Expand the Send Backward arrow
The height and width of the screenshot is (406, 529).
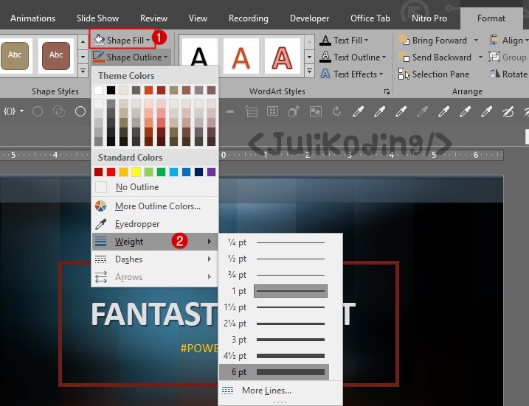pos(480,57)
